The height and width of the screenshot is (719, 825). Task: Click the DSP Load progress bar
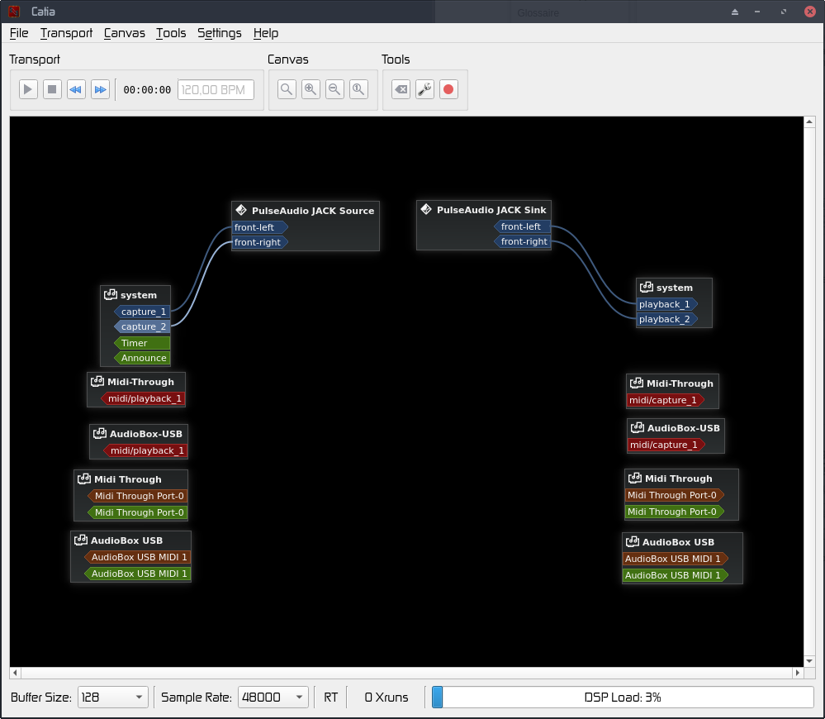coord(623,698)
